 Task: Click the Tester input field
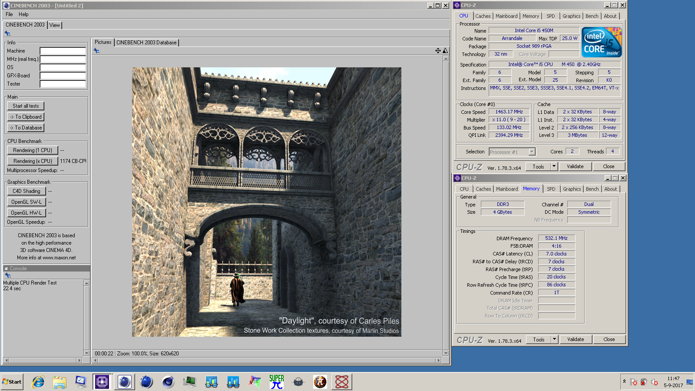click(63, 84)
